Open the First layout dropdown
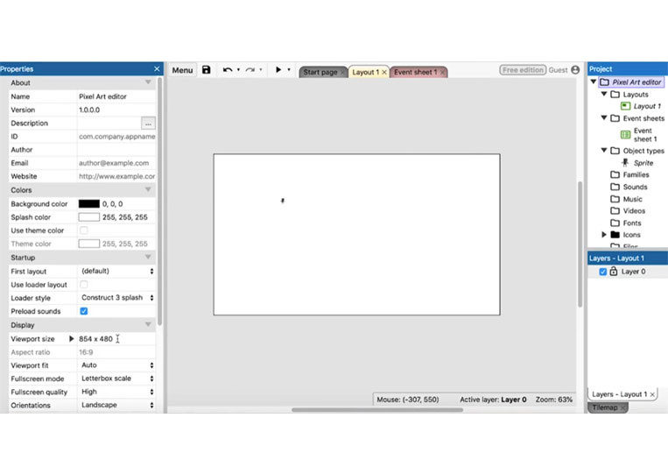 pyautogui.click(x=116, y=271)
